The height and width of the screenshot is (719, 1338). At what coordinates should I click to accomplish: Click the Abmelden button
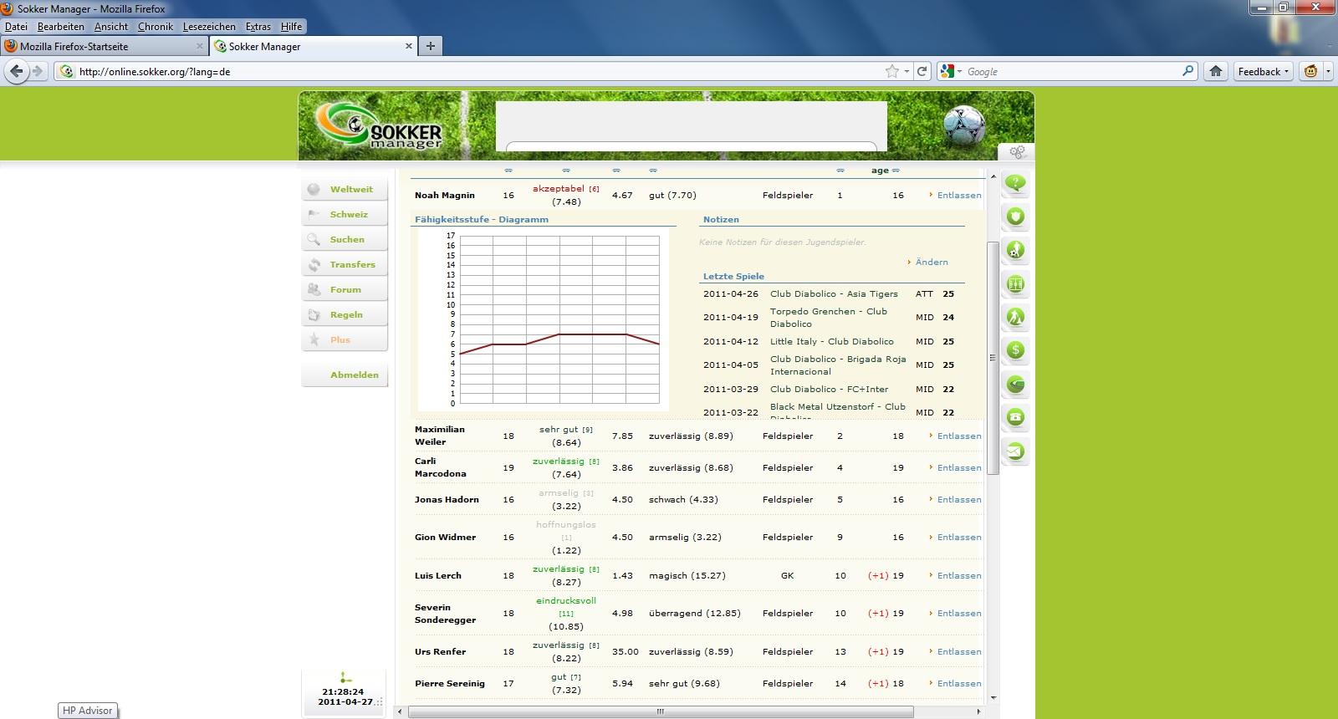354,375
